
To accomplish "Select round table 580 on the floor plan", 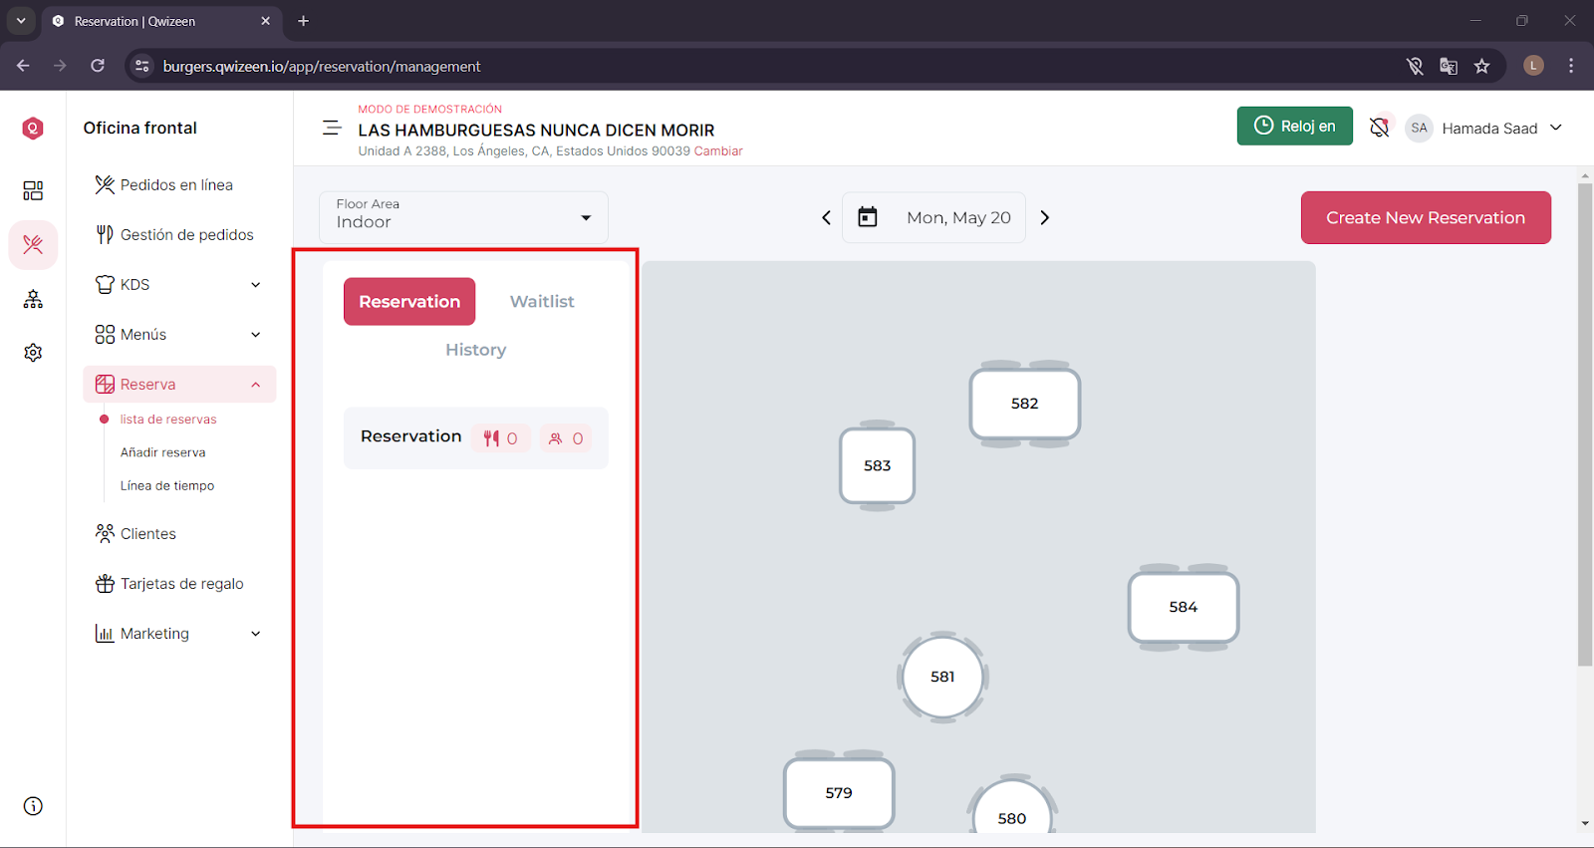I will coord(1012,807).
